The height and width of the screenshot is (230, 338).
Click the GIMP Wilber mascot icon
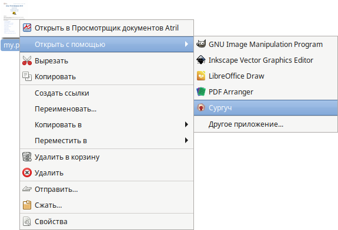pyautogui.click(x=201, y=44)
